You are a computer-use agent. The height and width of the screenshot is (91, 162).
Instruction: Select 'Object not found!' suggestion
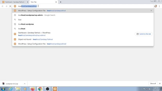pos(83,39)
